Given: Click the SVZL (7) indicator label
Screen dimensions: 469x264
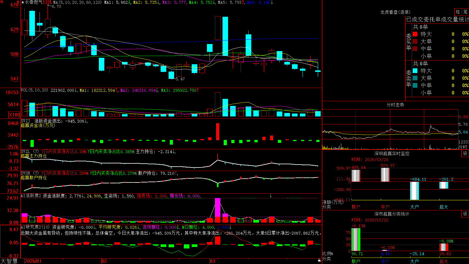Looking at the screenshot, I should tap(30, 152).
